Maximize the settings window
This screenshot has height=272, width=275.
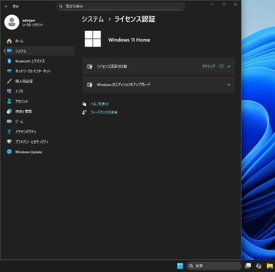click(x=224, y=4)
